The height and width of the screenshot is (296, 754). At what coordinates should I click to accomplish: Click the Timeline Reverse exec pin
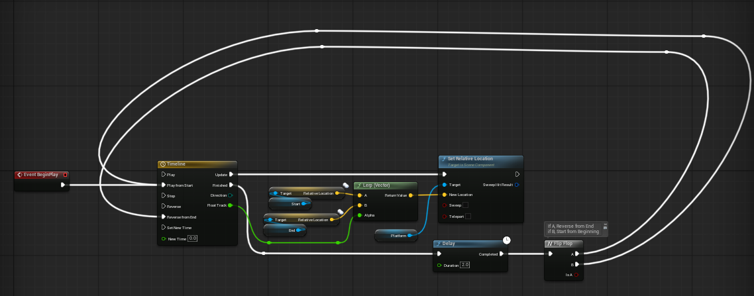tap(164, 206)
